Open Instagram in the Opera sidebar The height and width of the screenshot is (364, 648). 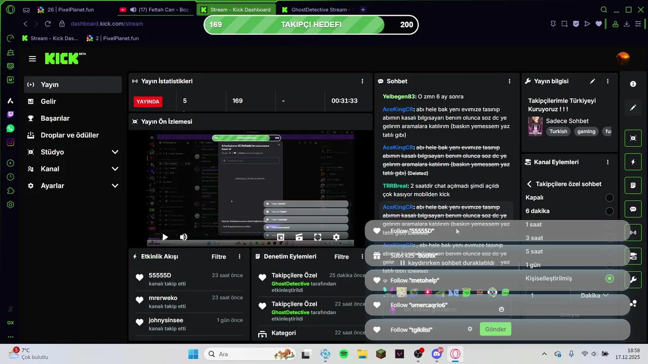pos(11,142)
